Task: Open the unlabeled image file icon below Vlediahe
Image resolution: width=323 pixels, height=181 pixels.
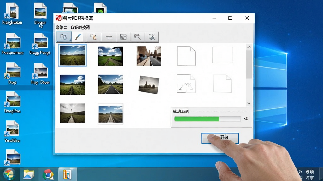Action: click(x=13, y=157)
